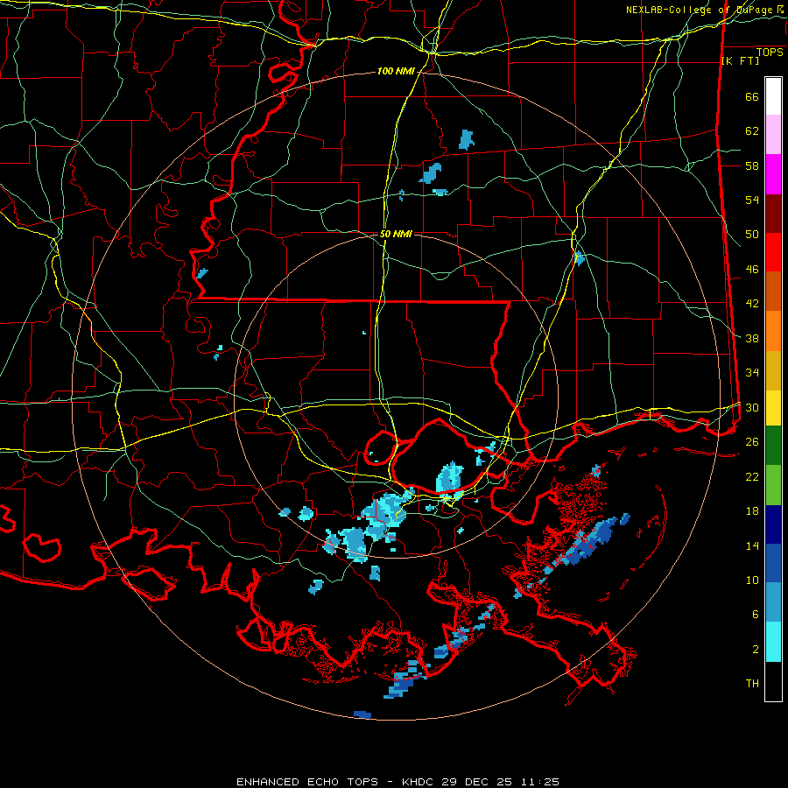Click the light blue 6-10 kft swatch
The image size is (788, 788).
[x=773, y=602]
